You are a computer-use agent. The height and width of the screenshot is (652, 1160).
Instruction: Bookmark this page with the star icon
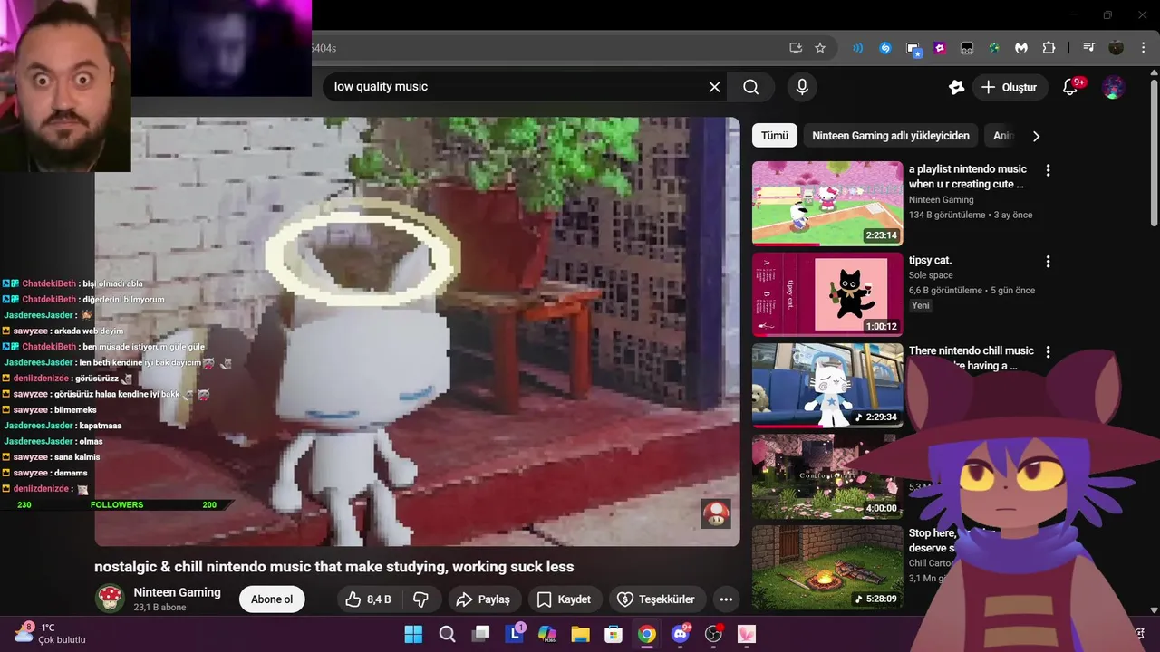point(820,48)
